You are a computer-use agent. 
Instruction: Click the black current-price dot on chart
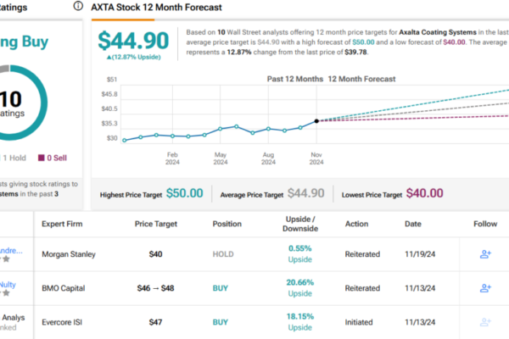click(316, 121)
